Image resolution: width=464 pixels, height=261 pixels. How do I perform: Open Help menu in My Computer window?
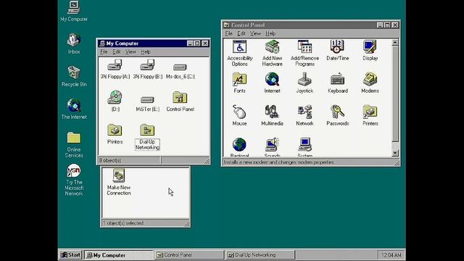pyautogui.click(x=145, y=51)
